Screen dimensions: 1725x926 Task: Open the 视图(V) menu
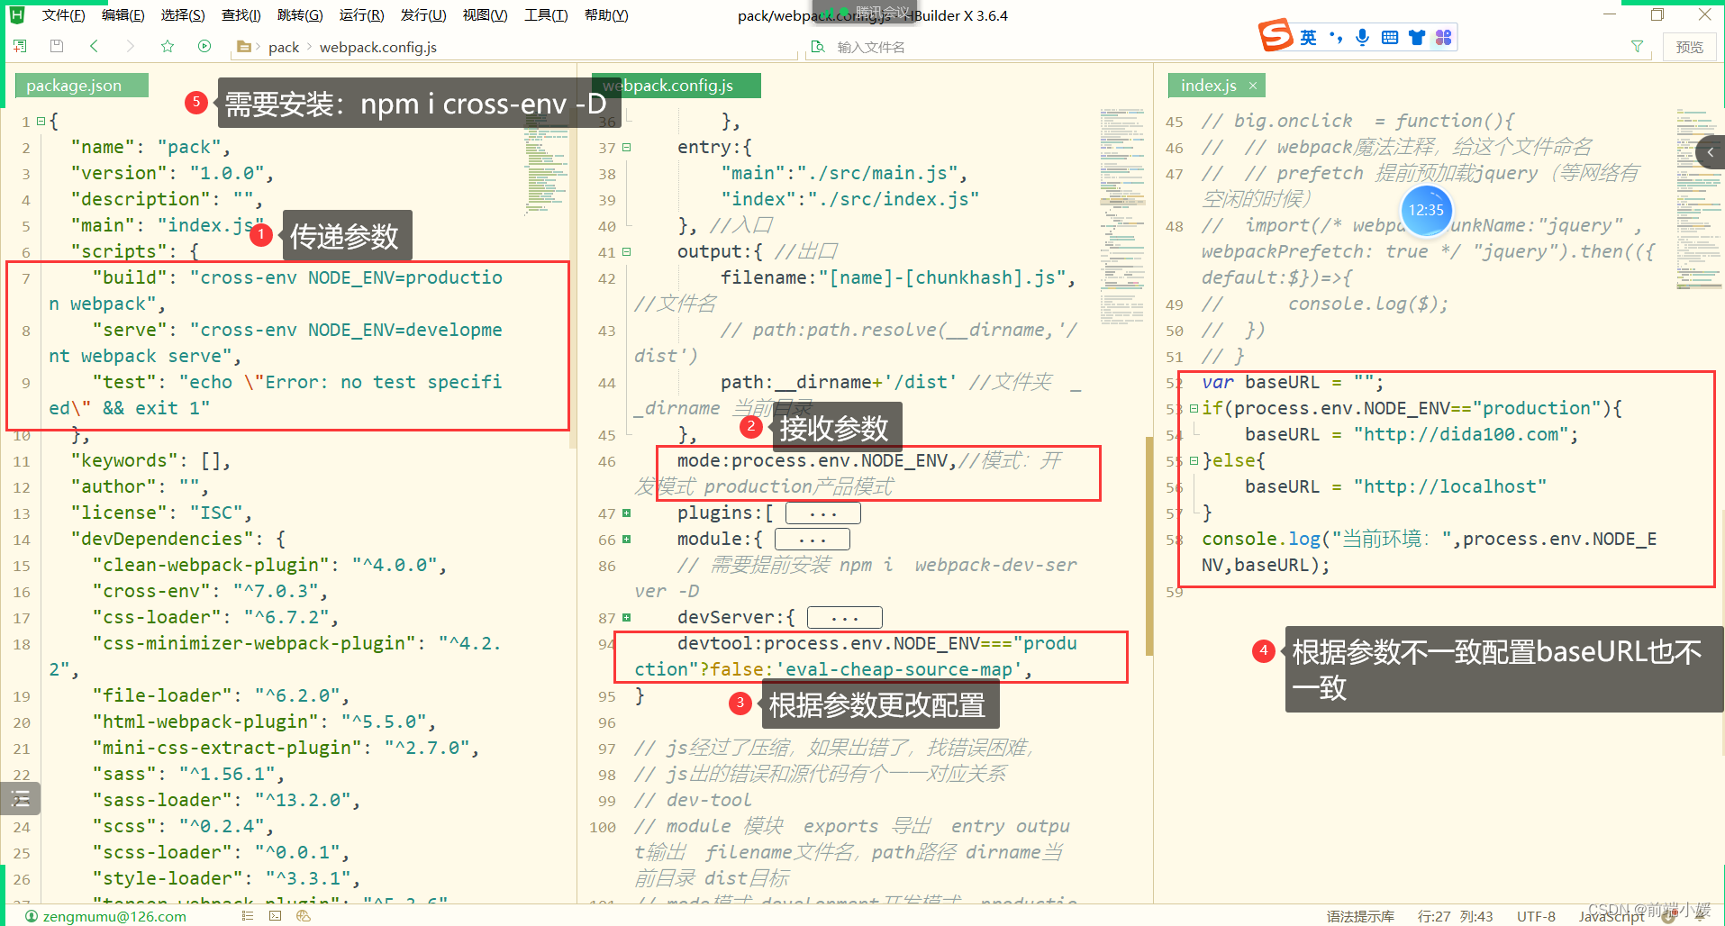pyautogui.click(x=485, y=15)
